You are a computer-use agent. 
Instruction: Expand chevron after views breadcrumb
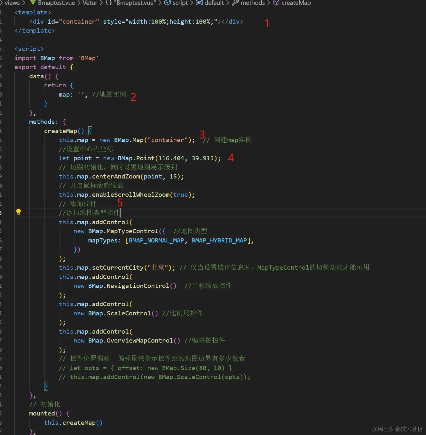pyautogui.click(x=24, y=3)
